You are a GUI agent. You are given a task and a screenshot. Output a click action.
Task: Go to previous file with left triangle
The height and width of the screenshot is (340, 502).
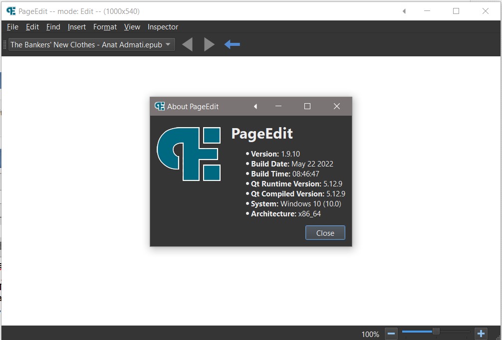pyautogui.click(x=187, y=44)
